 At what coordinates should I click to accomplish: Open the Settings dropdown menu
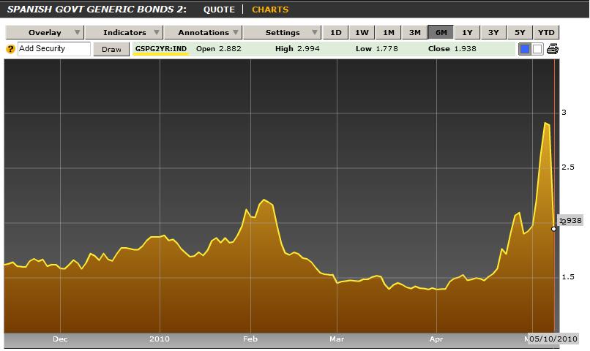click(x=283, y=32)
